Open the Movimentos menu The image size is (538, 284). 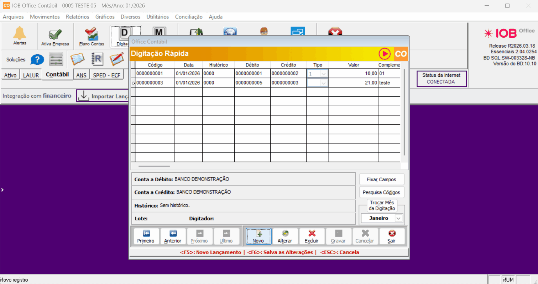point(45,17)
